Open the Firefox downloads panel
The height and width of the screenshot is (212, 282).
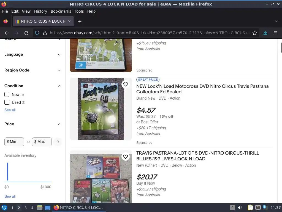click(x=265, y=33)
